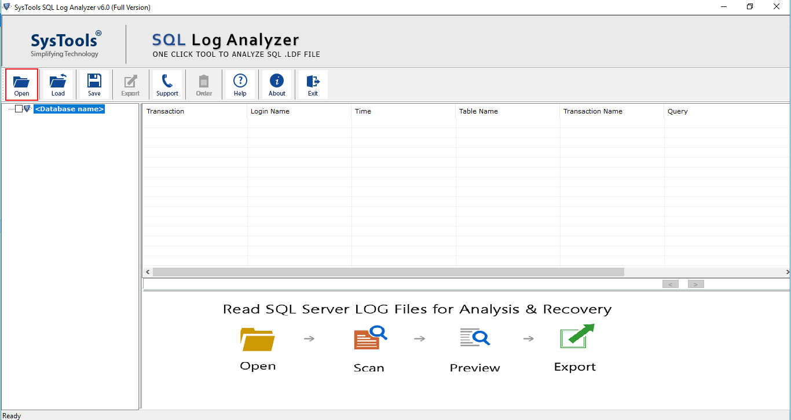Click the Transaction Name column header
Image resolution: width=791 pixels, height=420 pixels.
coord(612,111)
